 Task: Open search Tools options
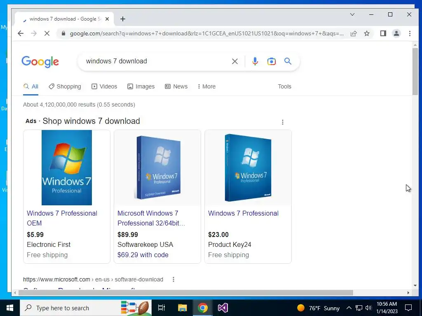[x=284, y=86]
